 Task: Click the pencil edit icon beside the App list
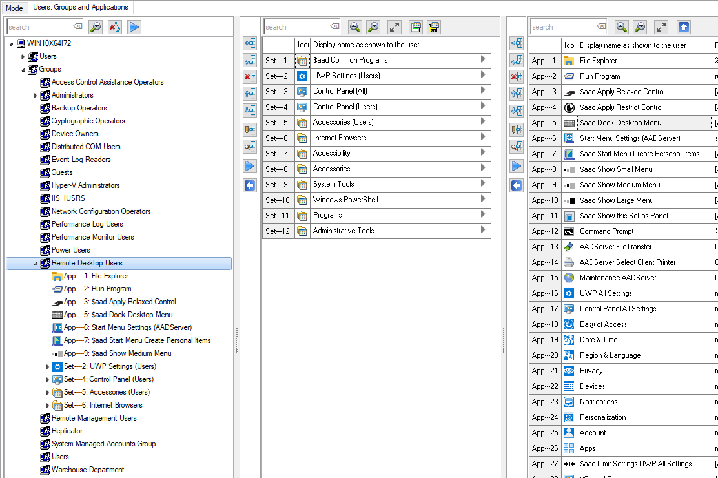point(517,130)
